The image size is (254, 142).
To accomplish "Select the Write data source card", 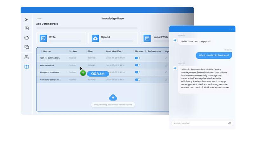I will [x=61, y=38].
